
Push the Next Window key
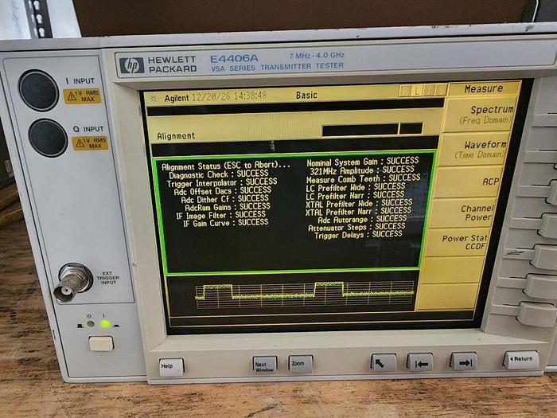tap(265, 365)
